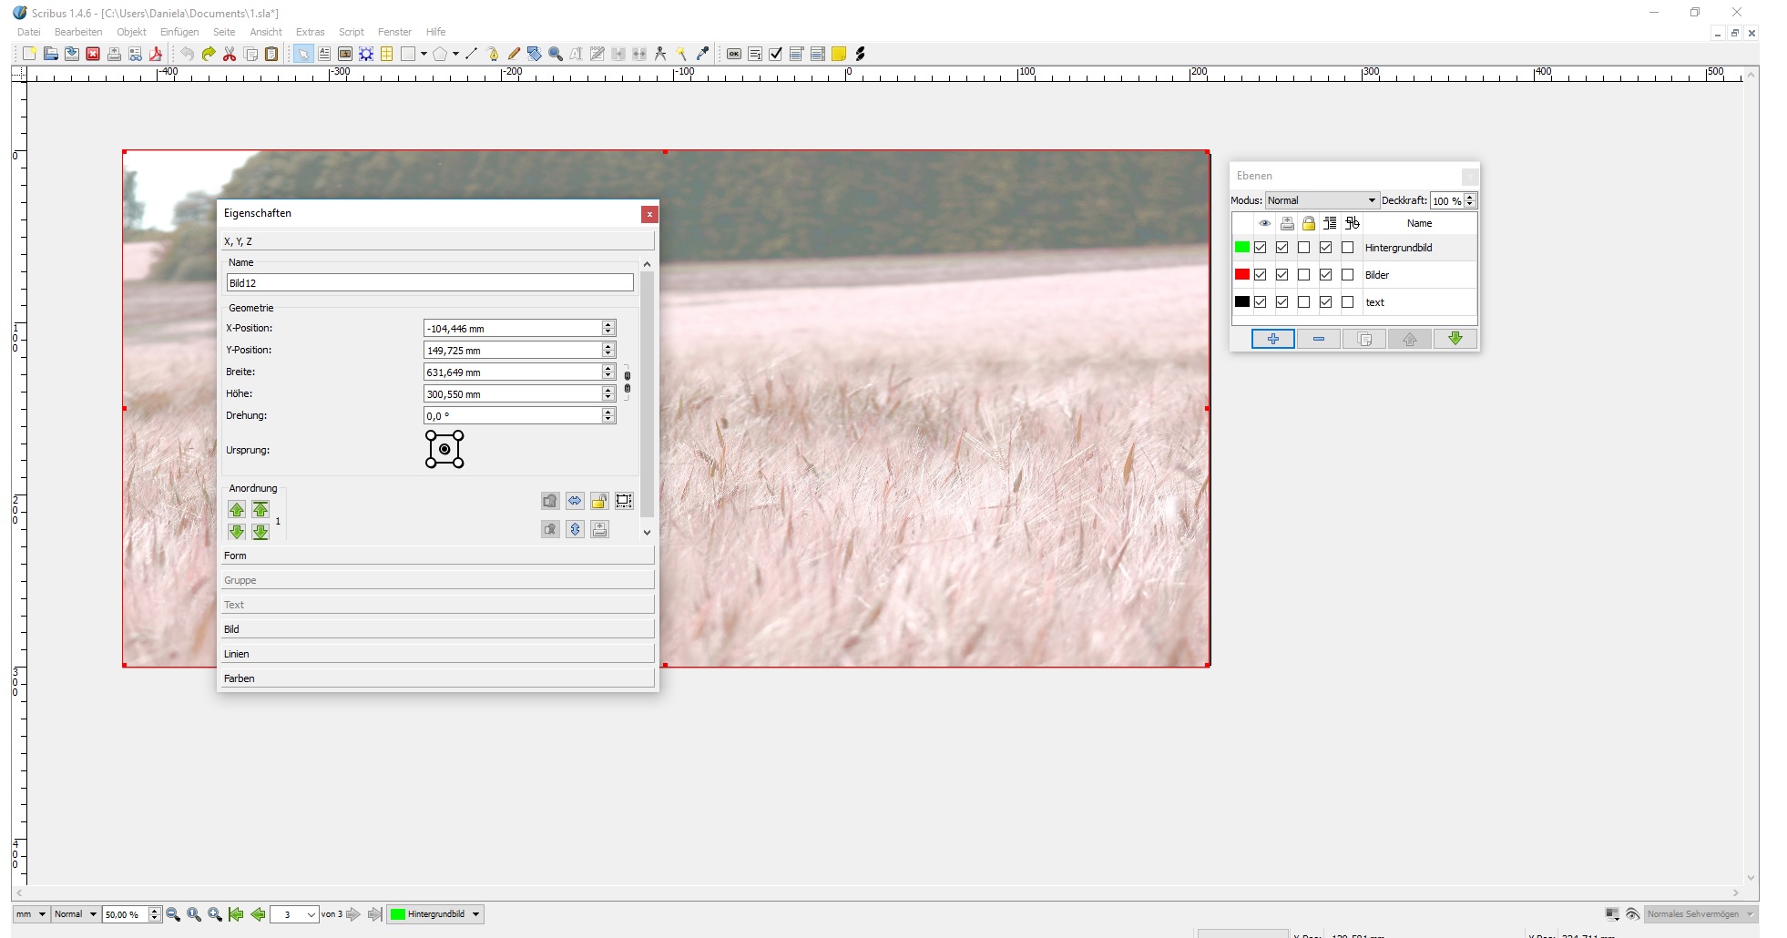This screenshot has height=938, width=1787.
Task: Add a new layer with plus button
Action: click(x=1272, y=339)
